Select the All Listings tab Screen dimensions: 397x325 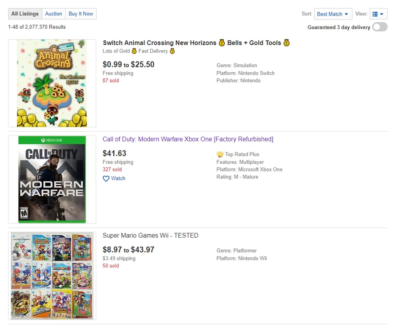(x=25, y=14)
